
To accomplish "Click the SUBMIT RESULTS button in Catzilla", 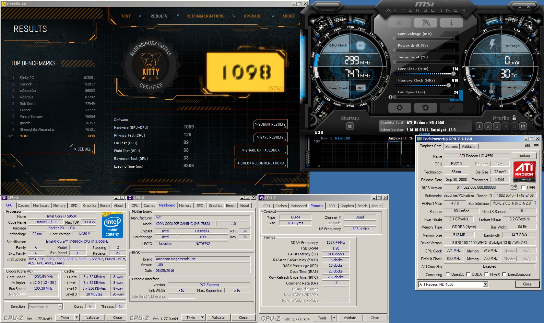I will [x=270, y=124].
